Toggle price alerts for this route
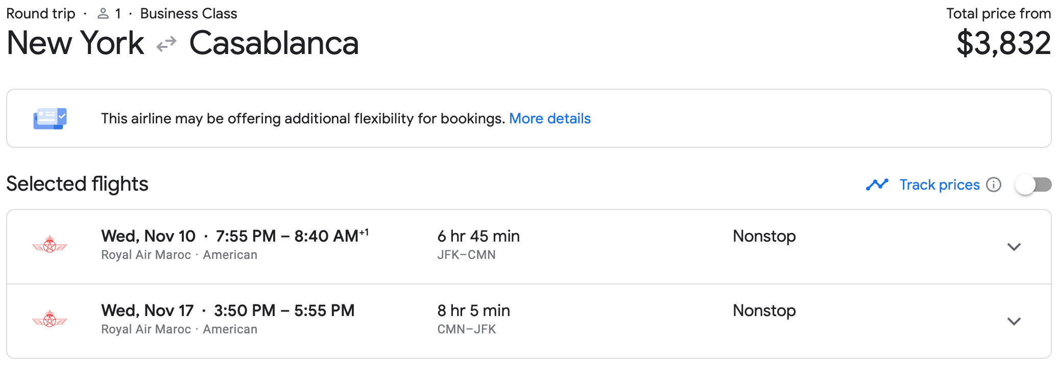The image size is (1058, 366). 1032,185
